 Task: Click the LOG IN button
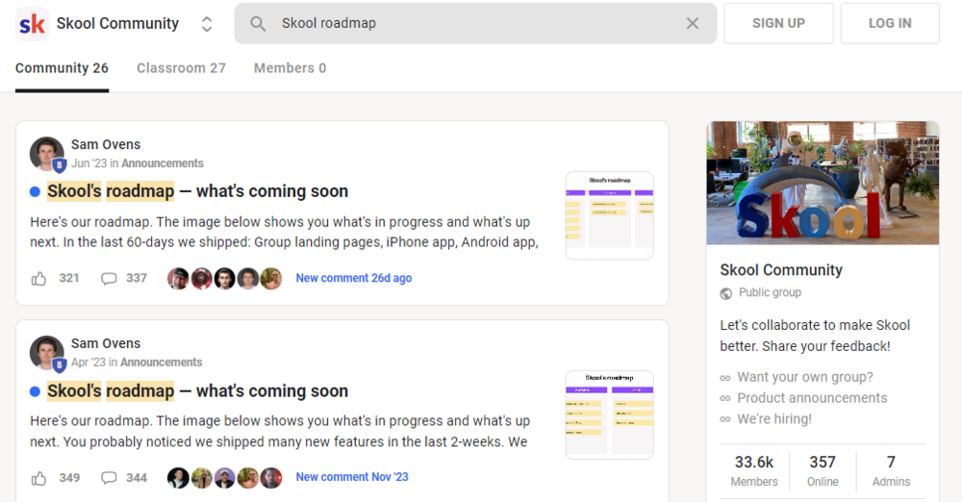coord(890,23)
